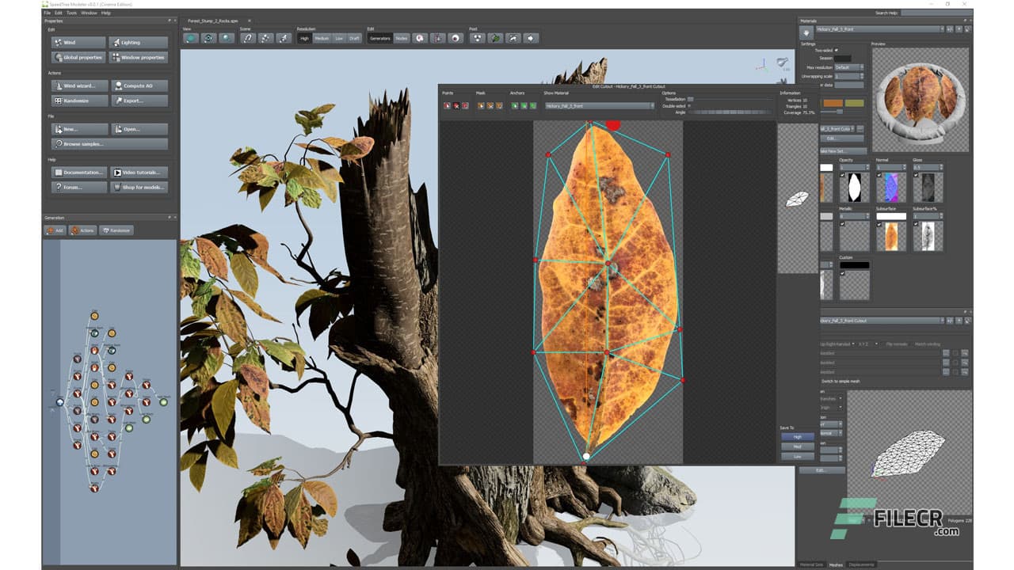Screen dimensions: 1014x570
Task: Click the orange material color swatch
Action: (x=832, y=103)
